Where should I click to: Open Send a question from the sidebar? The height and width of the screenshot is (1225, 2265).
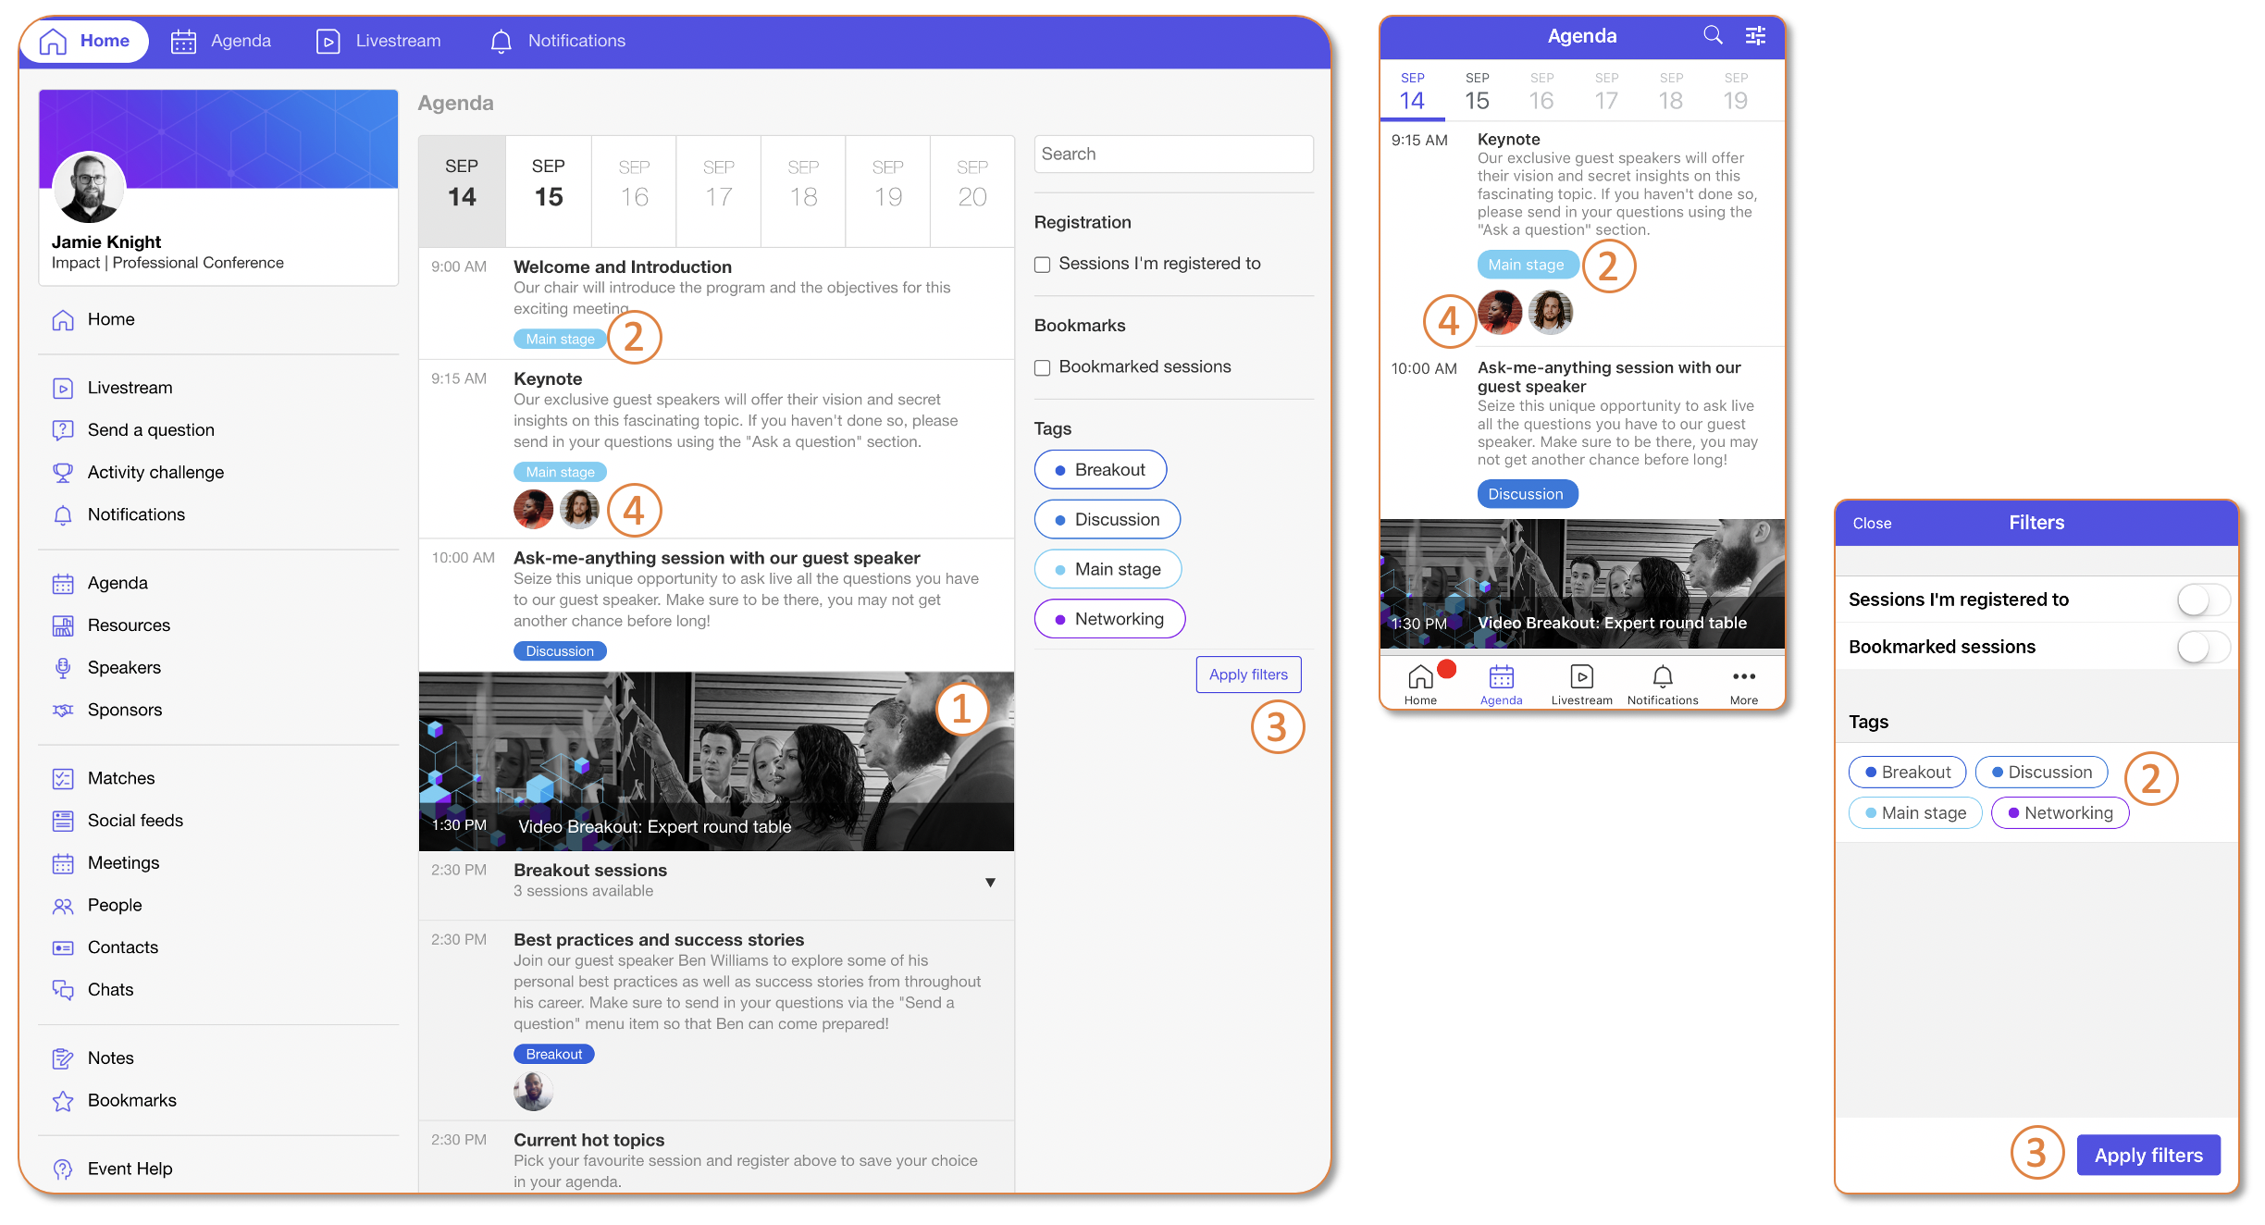click(x=150, y=429)
